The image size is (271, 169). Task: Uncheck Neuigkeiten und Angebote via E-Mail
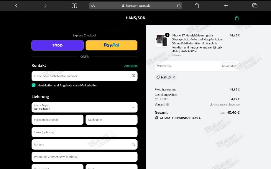[x=34, y=85]
